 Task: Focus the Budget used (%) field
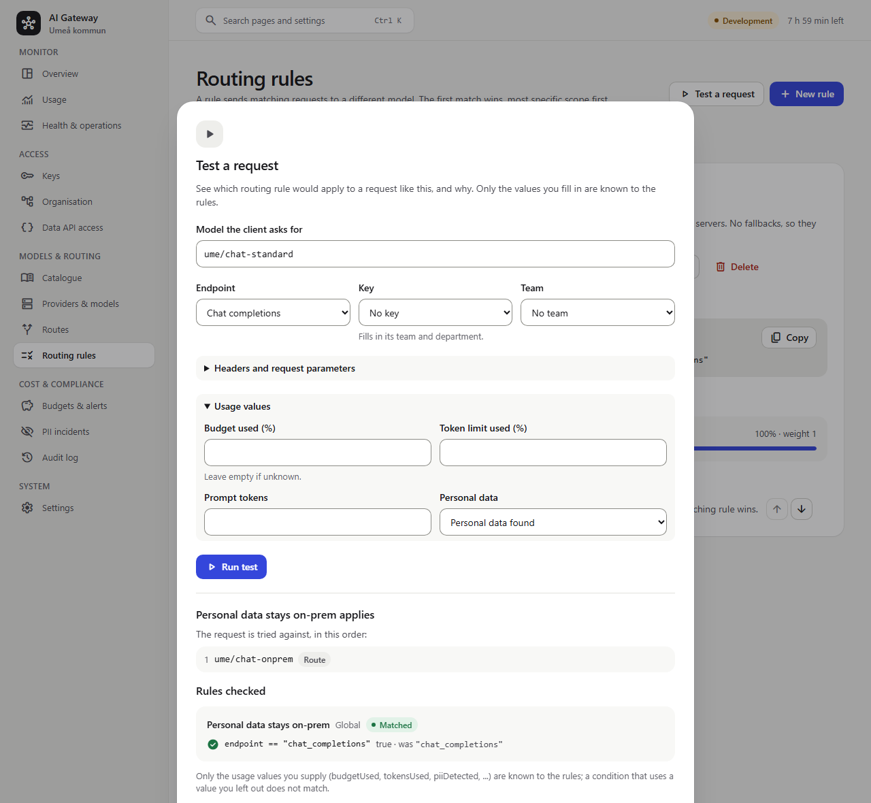click(x=318, y=453)
